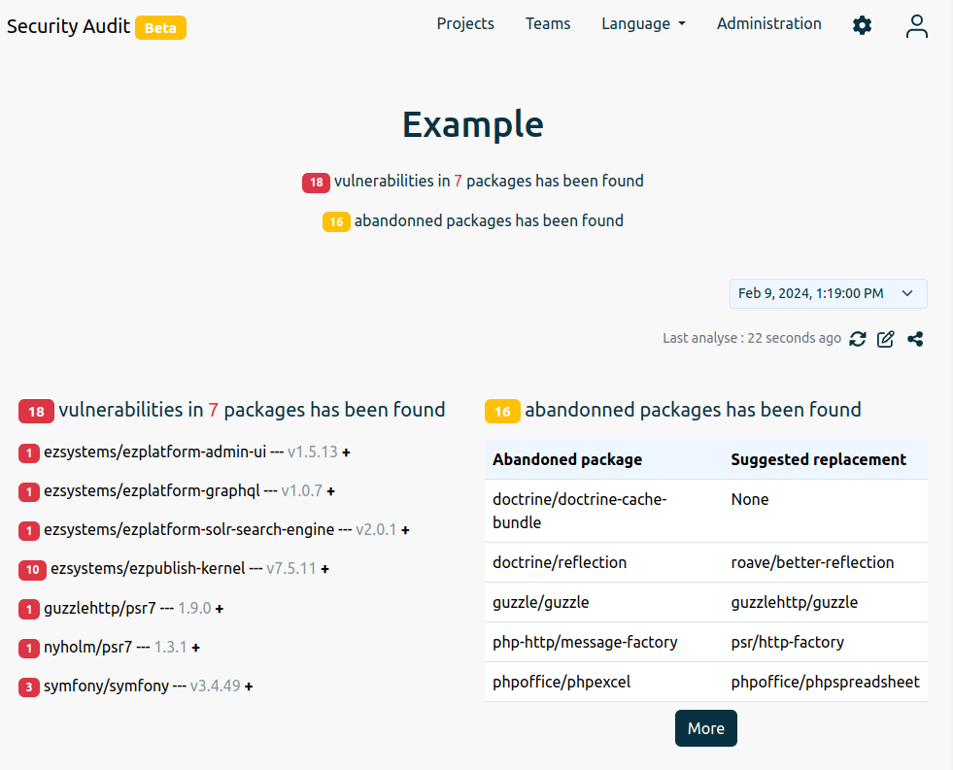Select psr/http-factory replacement cell
953x770 pixels.
[x=826, y=642]
